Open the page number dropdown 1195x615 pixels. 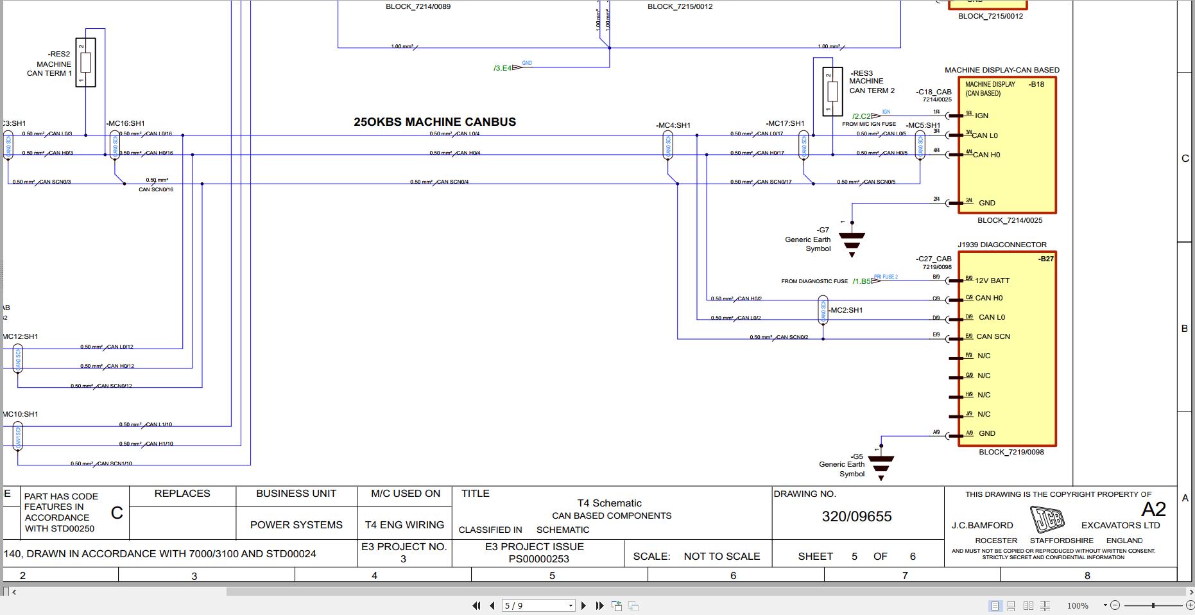[x=570, y=605]
